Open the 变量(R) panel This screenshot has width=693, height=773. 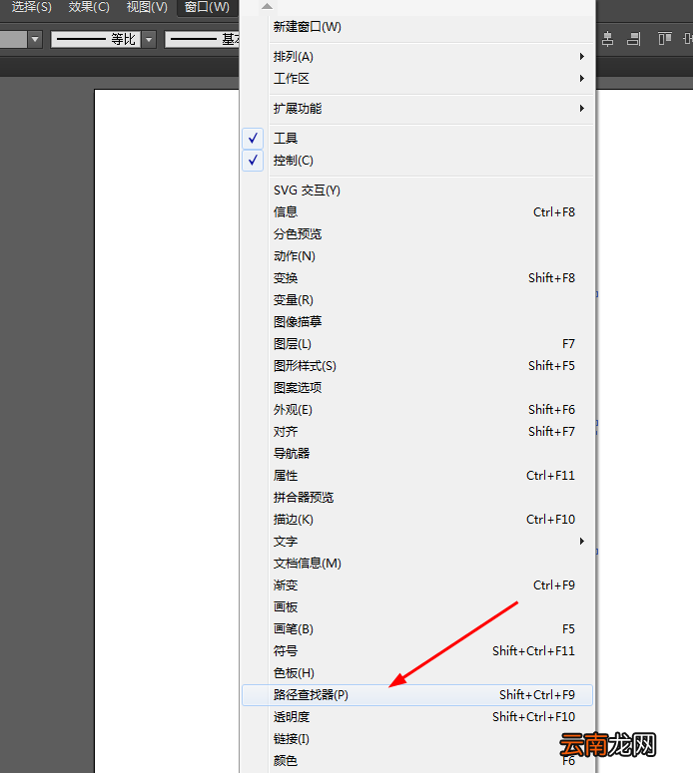[417, 300]
